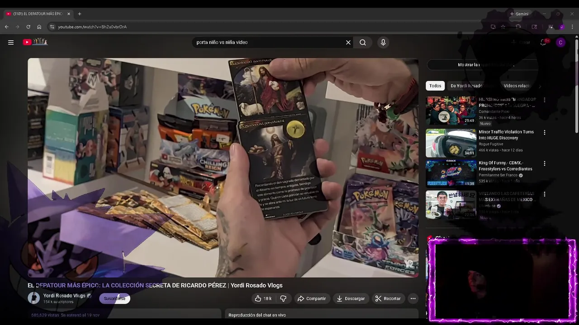Open more actions three-dot menu under video
This screenshot has width=579, height=325.
(x=413, y=298)
